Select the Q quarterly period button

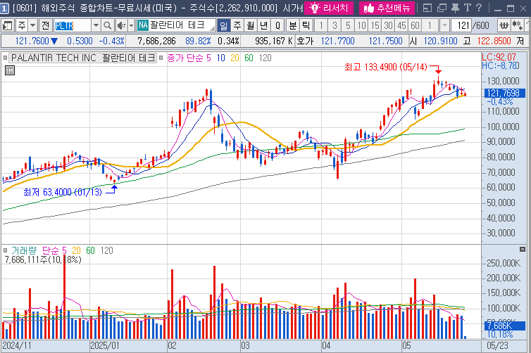[x=277, y=25]
